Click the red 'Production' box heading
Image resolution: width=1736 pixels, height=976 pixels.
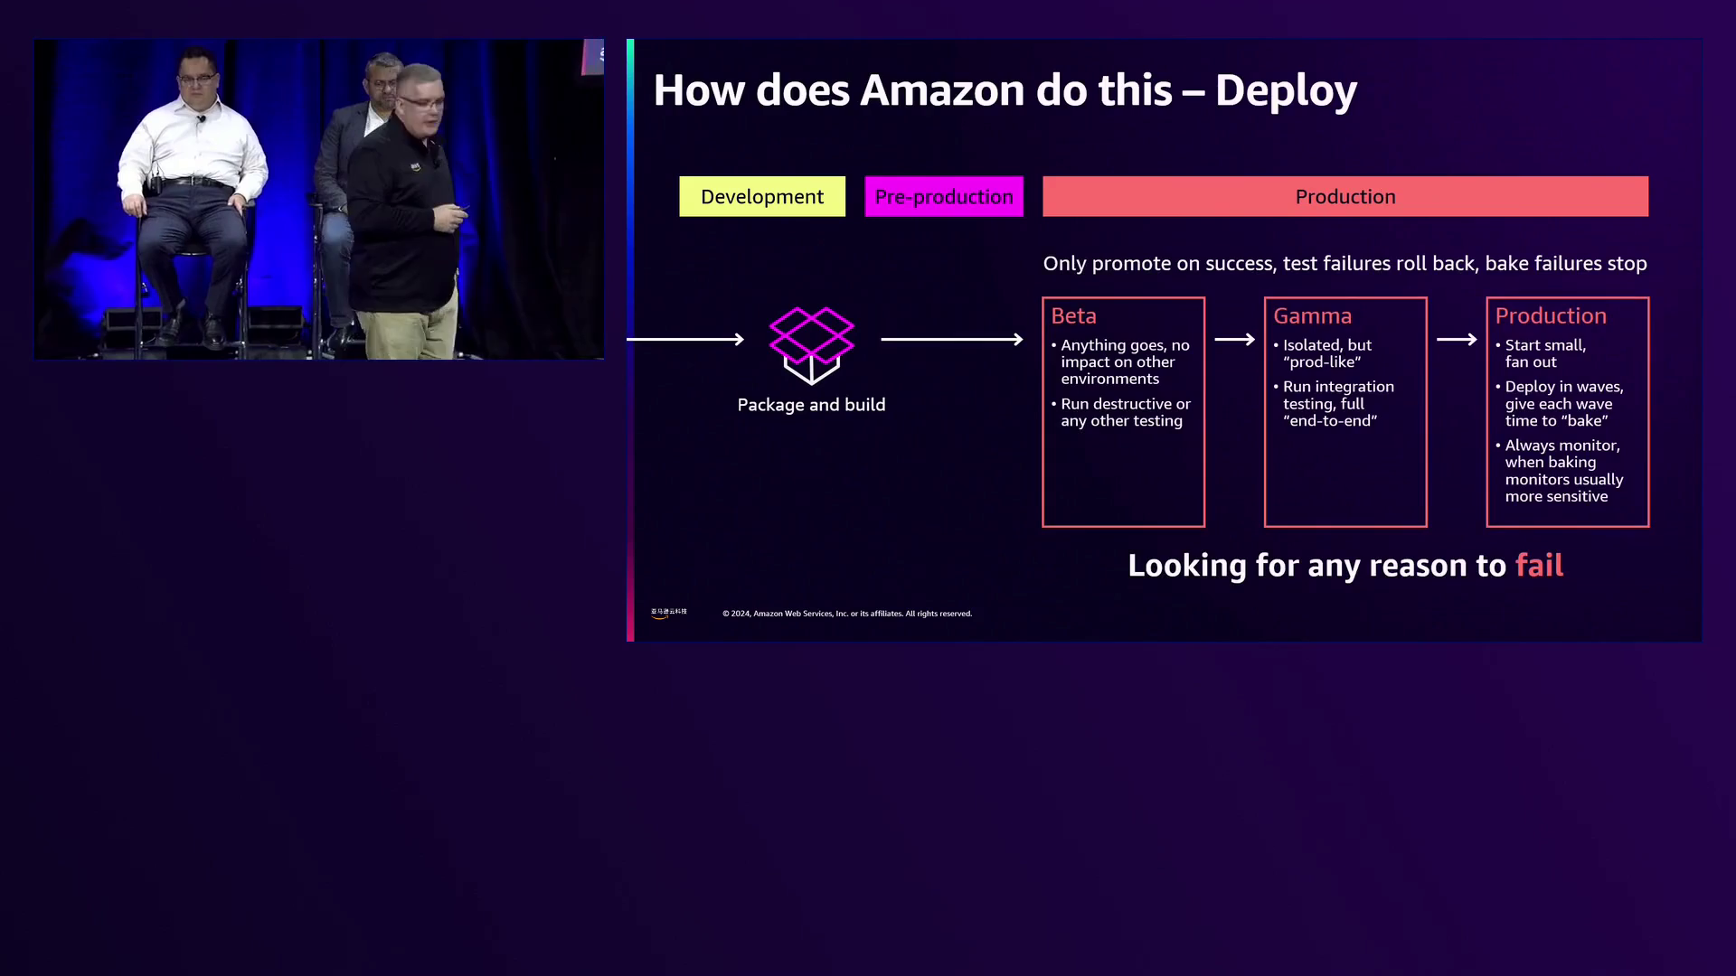pyautogui.click(x=1551, y=315)
